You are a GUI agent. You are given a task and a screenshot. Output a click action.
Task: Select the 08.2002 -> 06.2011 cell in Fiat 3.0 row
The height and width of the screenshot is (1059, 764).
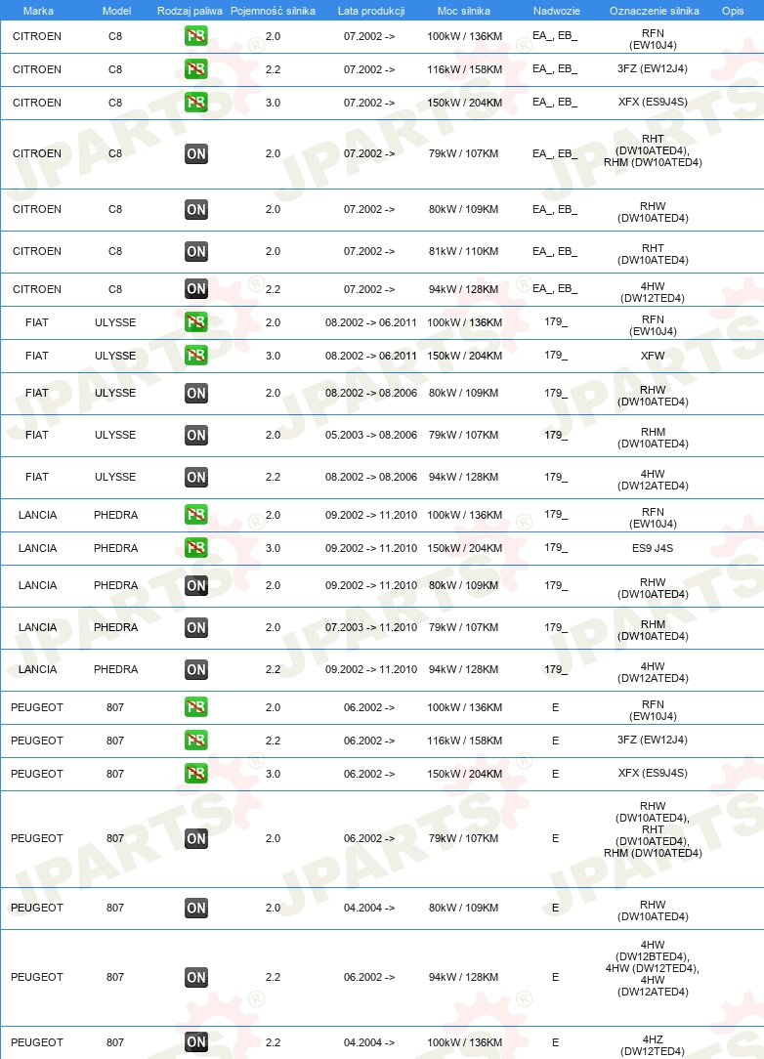coord(371,356)
